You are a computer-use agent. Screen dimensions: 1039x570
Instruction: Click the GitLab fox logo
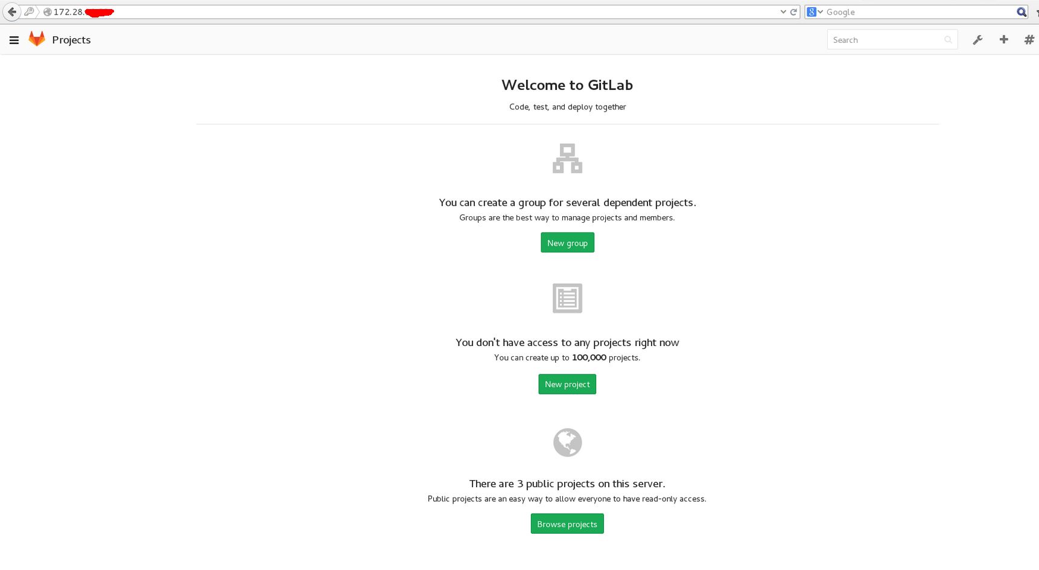pos(37,39)
